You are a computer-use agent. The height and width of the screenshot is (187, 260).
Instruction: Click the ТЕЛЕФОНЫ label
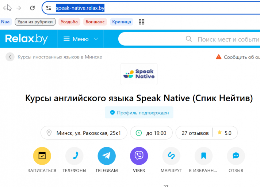click(x=74, y=171)
